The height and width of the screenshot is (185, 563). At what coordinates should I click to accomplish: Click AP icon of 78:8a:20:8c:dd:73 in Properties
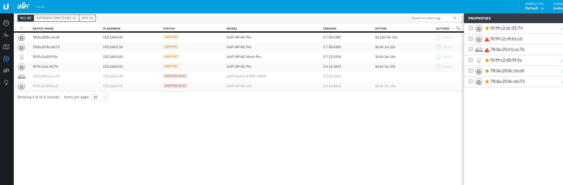coord(479,82)
